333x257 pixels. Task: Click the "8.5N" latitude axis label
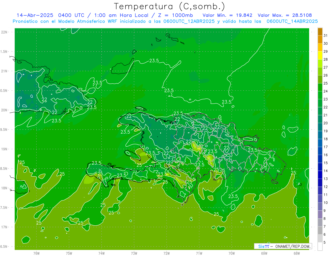(x=4, y=169)
